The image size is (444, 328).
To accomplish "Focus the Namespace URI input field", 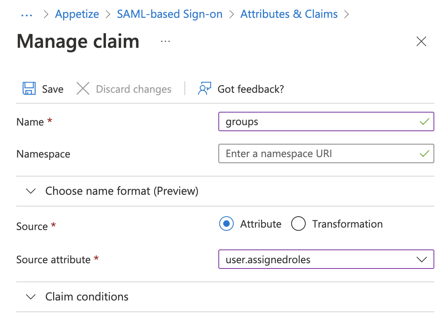I will pos(315,154).
